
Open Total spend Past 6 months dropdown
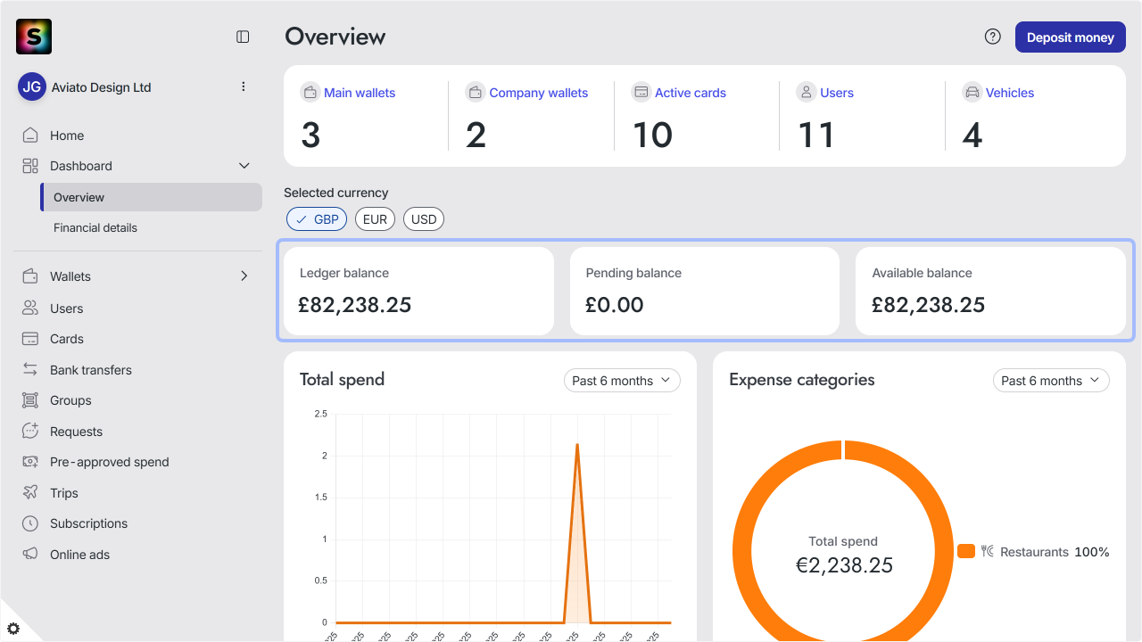click(622, 381)
